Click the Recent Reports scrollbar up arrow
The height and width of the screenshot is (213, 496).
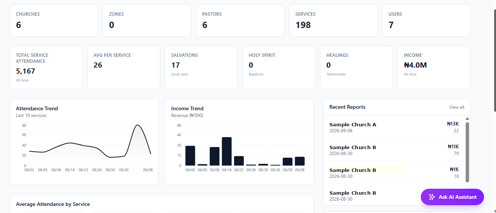[467, 119]
